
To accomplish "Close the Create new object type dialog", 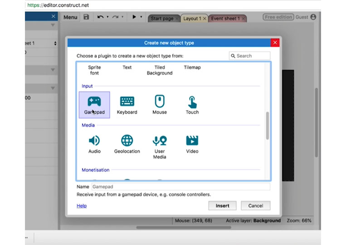I will [275, 43].
